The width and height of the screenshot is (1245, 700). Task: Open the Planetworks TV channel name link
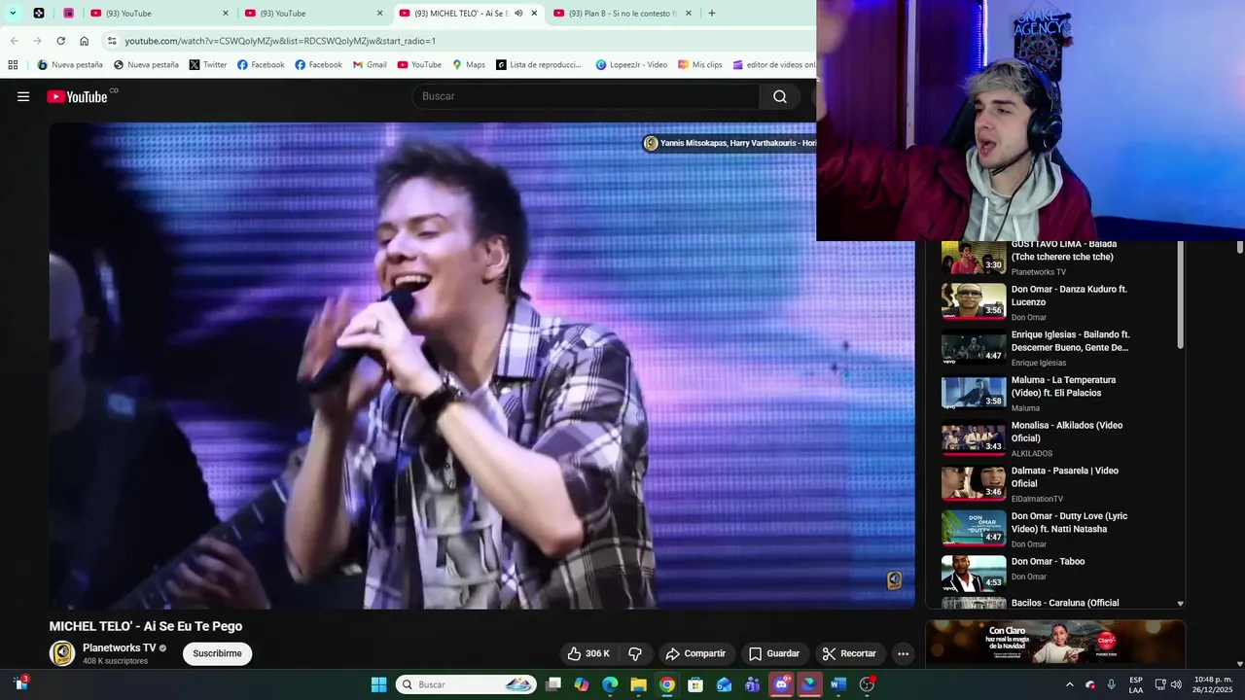click(x=119, y=647)
